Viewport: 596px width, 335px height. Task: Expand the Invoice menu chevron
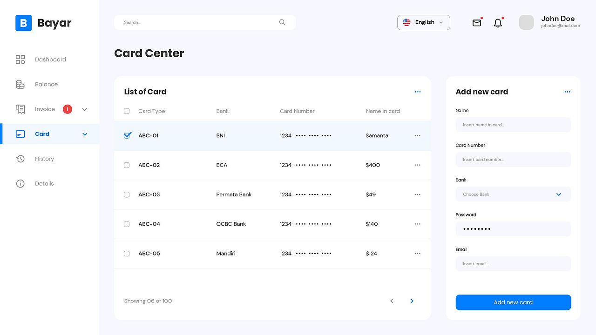click(85, 109)
